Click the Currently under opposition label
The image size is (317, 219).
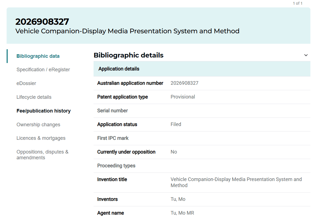pyautogui.click(x=126, y=152)
